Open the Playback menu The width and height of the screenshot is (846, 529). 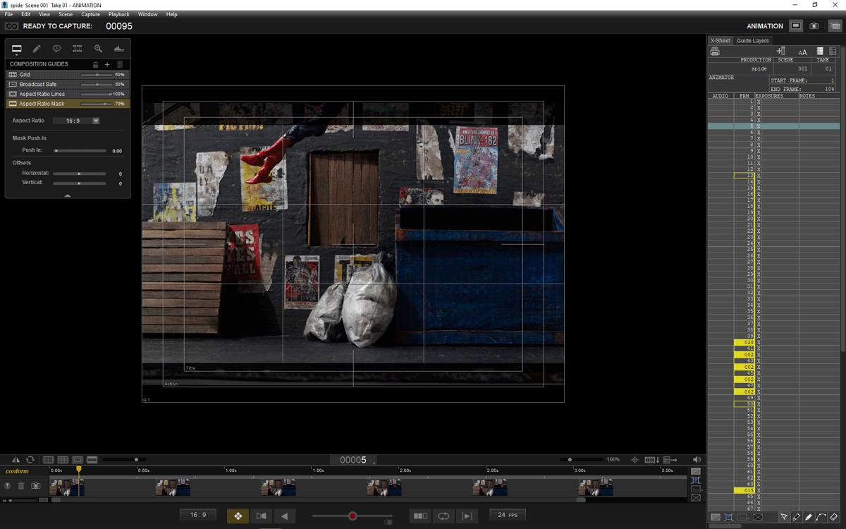(x=118, y=14)
